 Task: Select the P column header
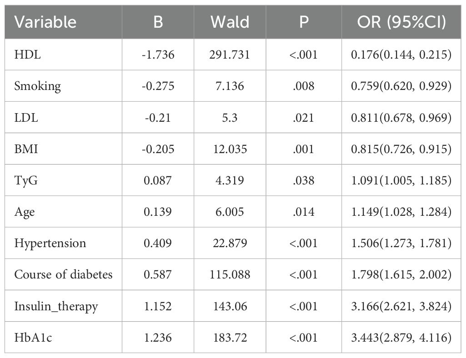304,22
